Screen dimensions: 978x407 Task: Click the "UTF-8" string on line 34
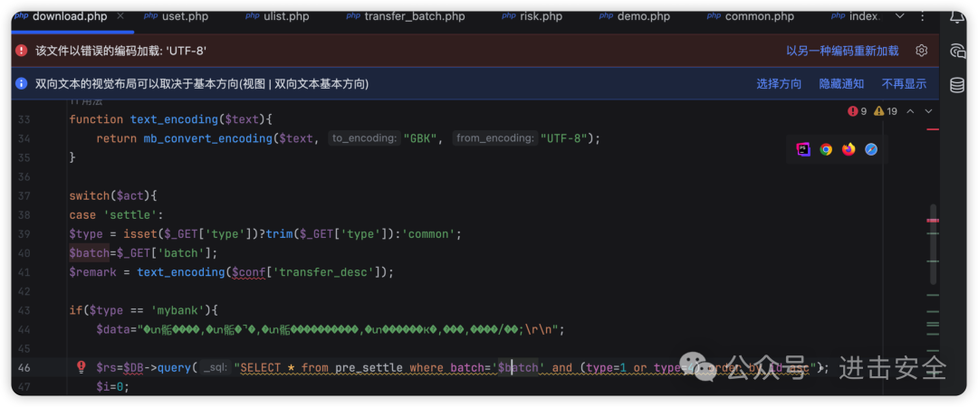tap(563, 138)
